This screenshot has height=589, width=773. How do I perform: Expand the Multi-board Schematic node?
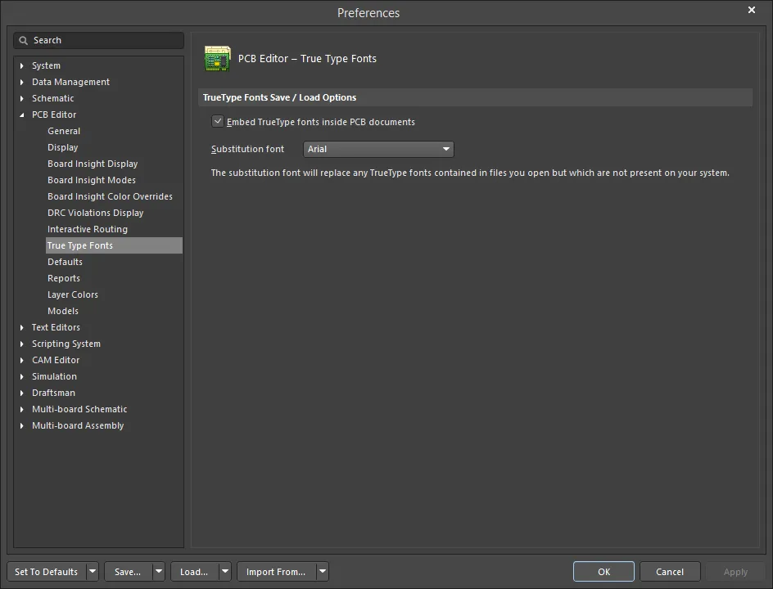[x=21, y=409]
